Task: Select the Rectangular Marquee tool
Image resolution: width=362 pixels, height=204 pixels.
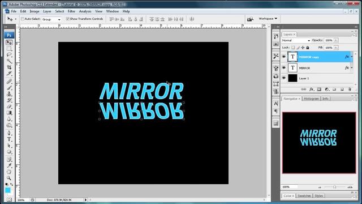Action: 9,49
